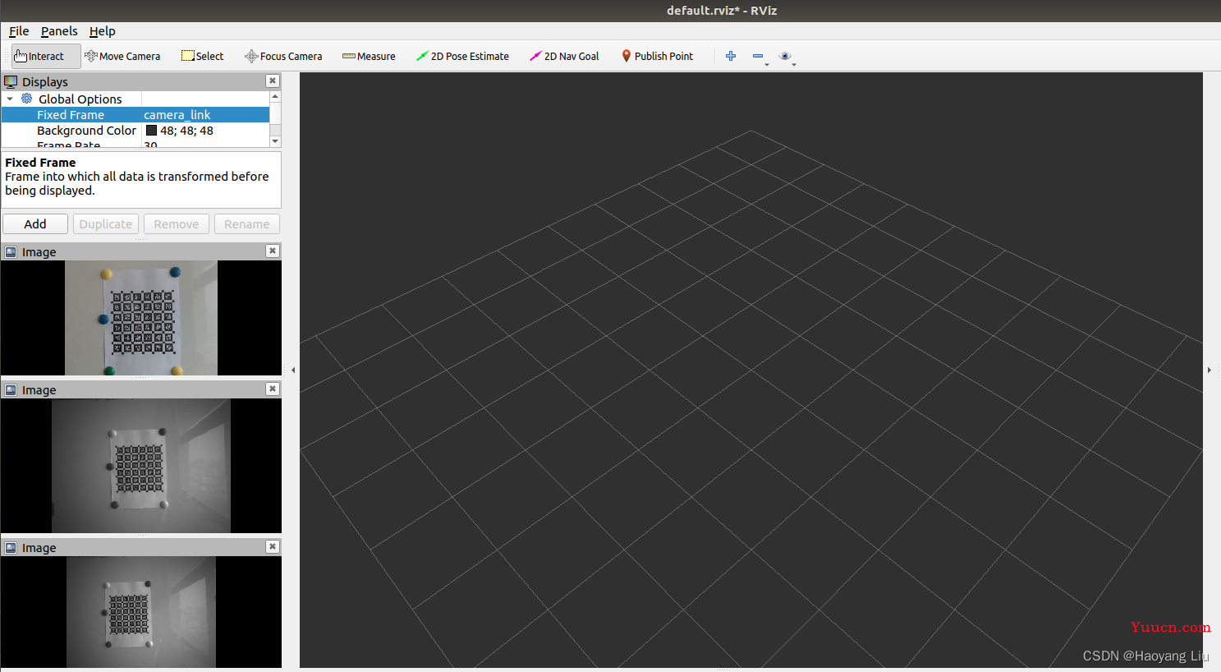The image size is (1221, 672).
Task: Edit the Fixed Frame camera_link value
Action: tap(205, 115)
